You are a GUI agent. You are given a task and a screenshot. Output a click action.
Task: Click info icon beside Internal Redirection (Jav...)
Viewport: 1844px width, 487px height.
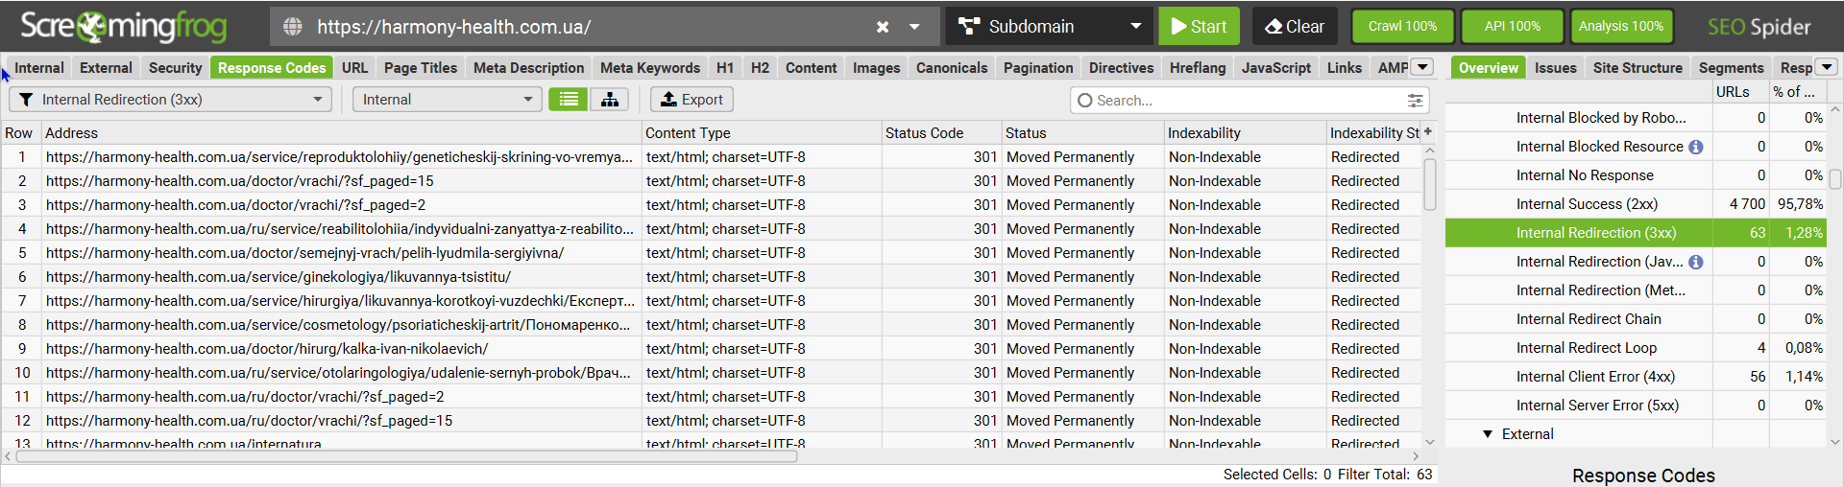[1696, 262]
